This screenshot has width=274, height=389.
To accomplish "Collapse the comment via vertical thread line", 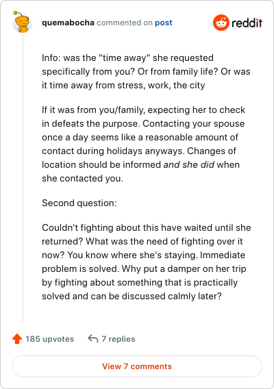I will tap(23, 177).
